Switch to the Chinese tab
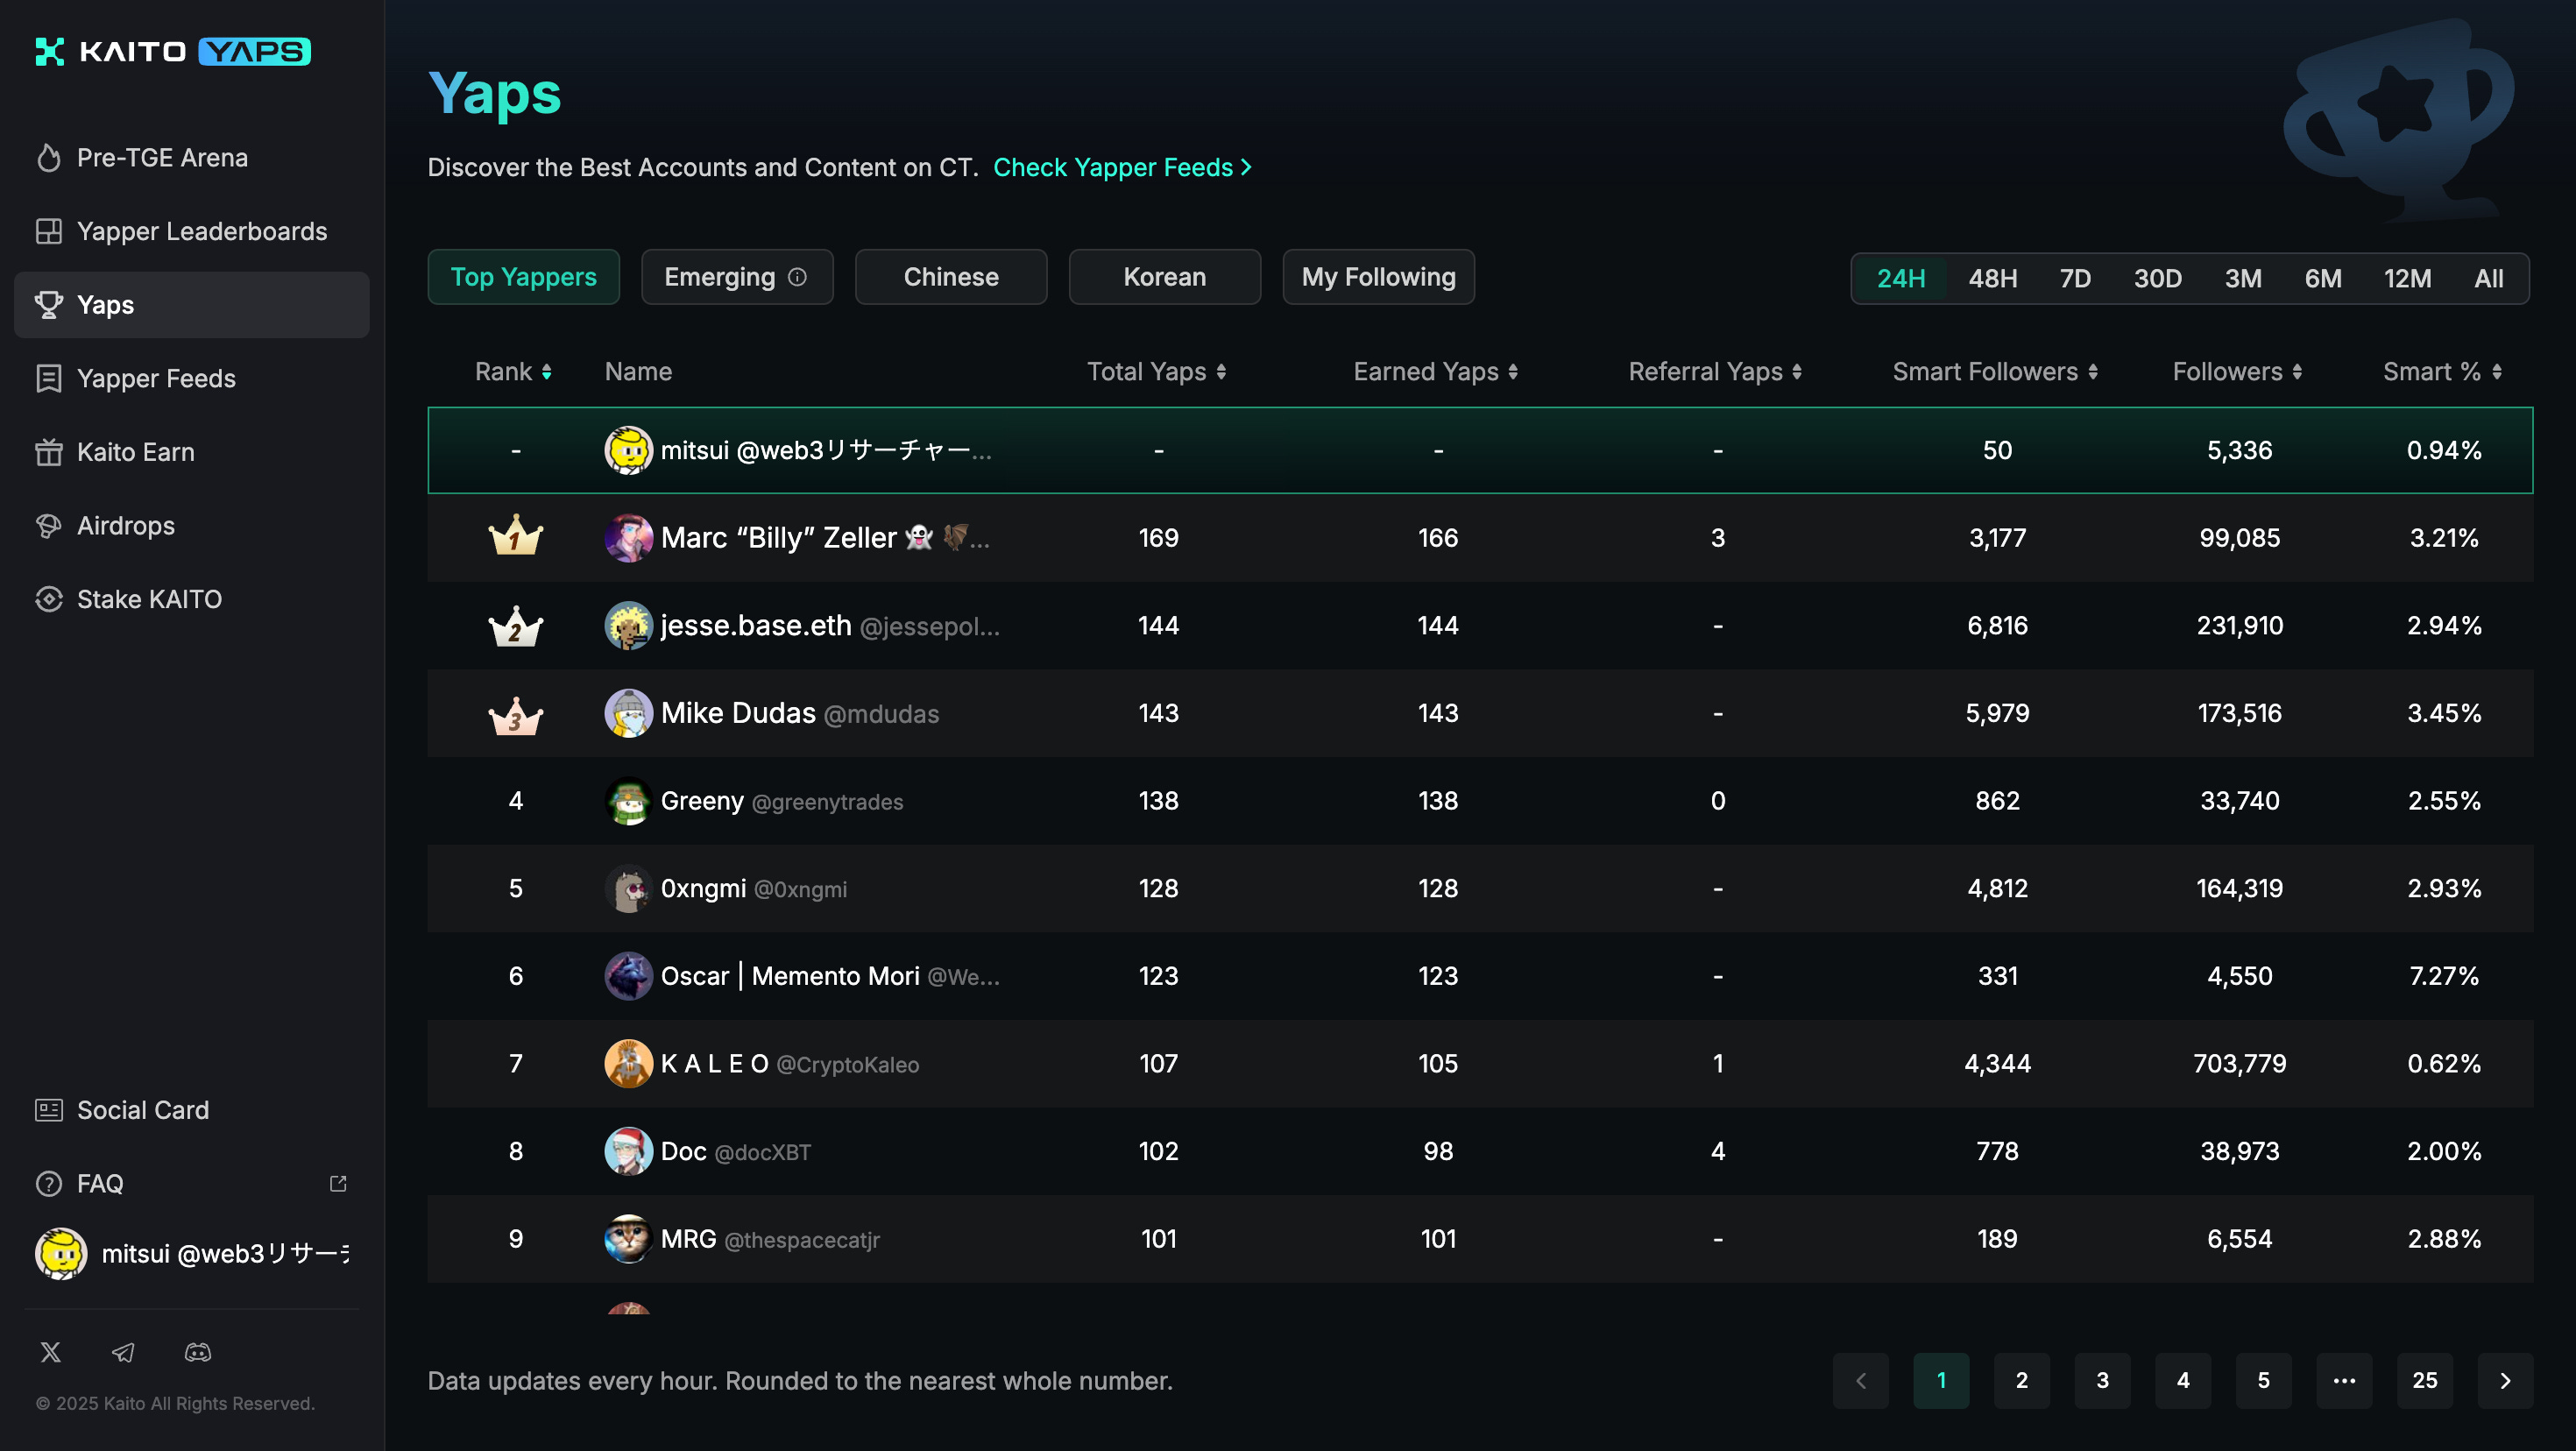Screen dimensions: 2576x1451 (x=950, y=277)
